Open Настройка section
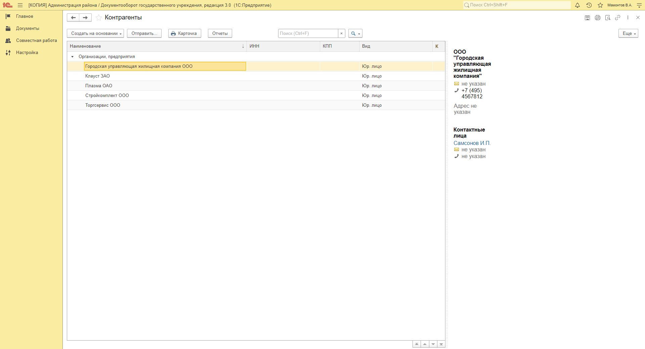The image size is (645, 349). tap(27, 53)
